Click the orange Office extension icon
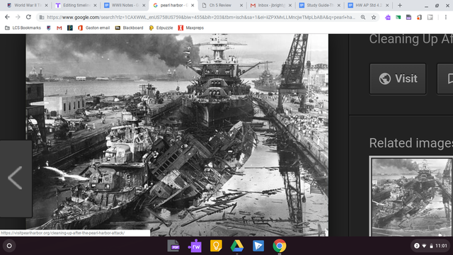Screen dimensions: 453x255 point(419,17)
